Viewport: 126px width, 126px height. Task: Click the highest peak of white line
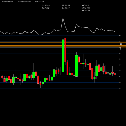pos(63,18)
